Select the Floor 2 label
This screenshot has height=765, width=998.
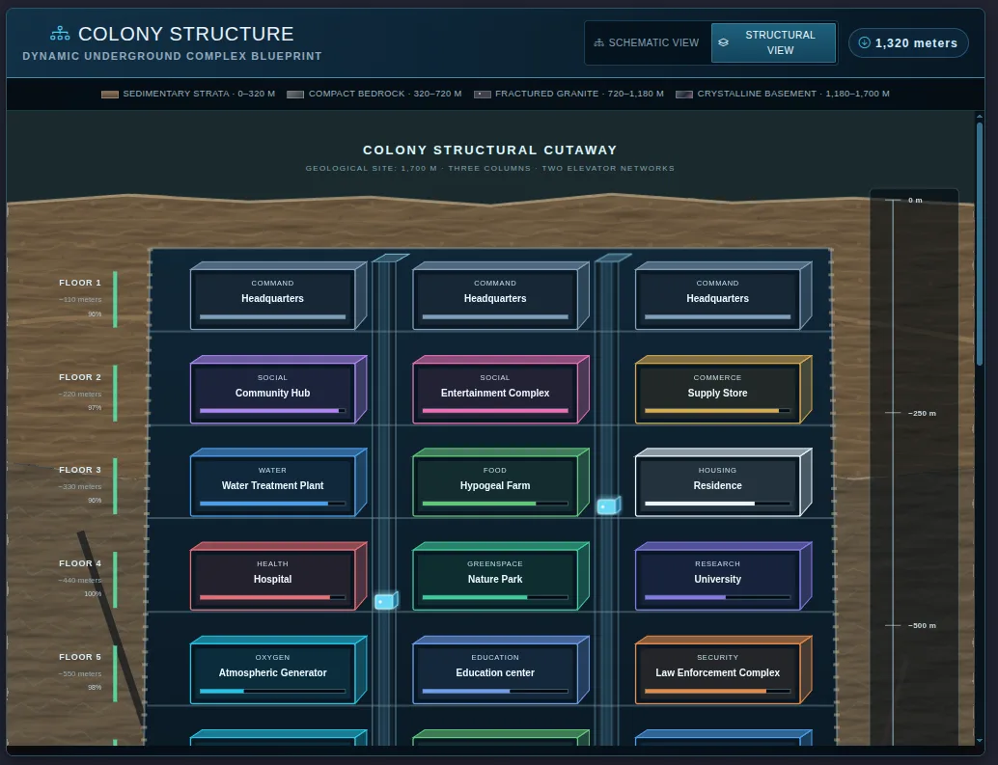click(80, 377)
